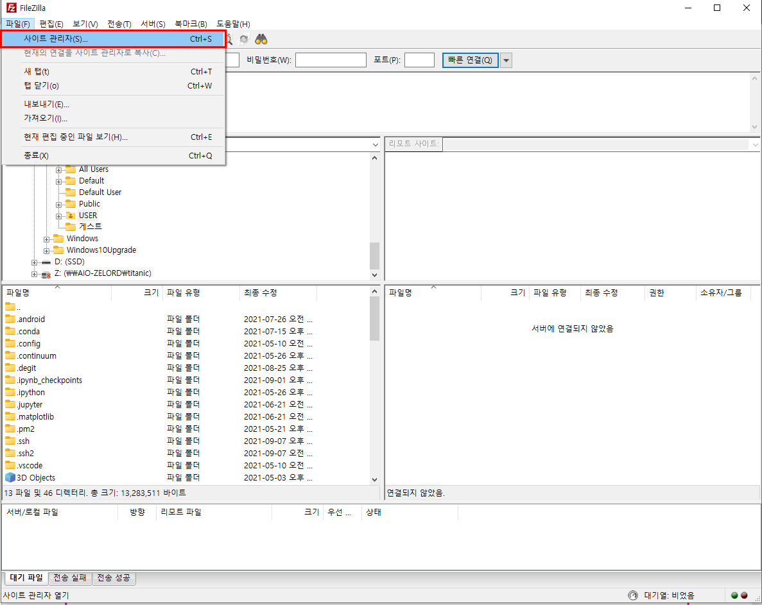Click the .pm2 folder icon
The width and height of the screenshot is (762, 605).
pos(10,429)
